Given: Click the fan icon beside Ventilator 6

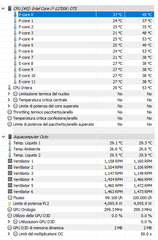Looking at the screenshot, I should pos(10,192).
